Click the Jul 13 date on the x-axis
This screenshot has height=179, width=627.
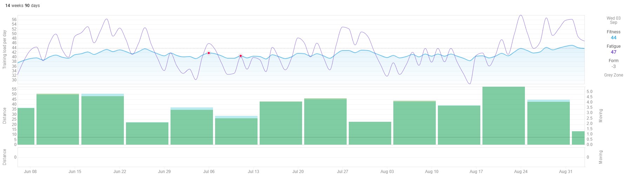click(x=253, y=172)
